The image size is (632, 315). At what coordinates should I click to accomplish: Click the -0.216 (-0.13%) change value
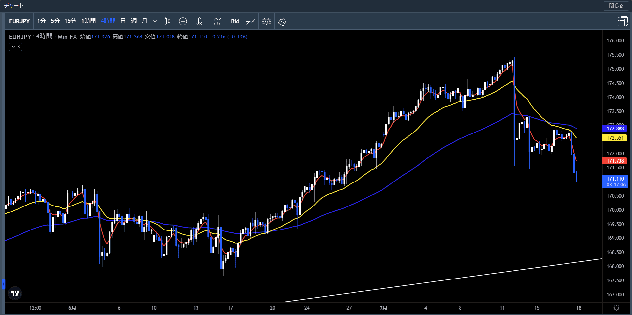[228, 37]
